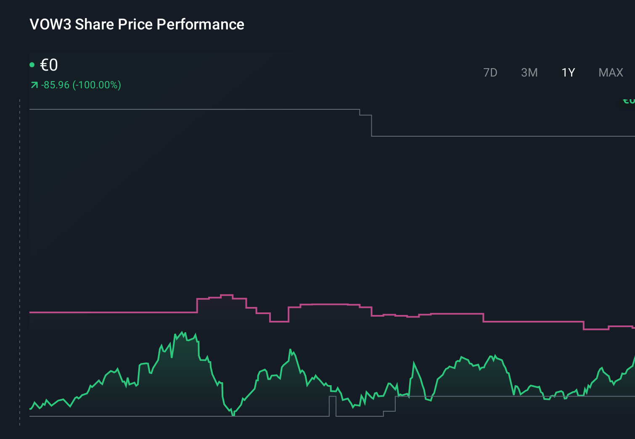The image size is (635, 439).
Task: Open details for the -85.96 change value
Action: (55, 85)
